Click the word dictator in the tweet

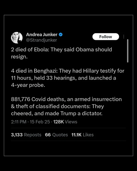[92, 114]
